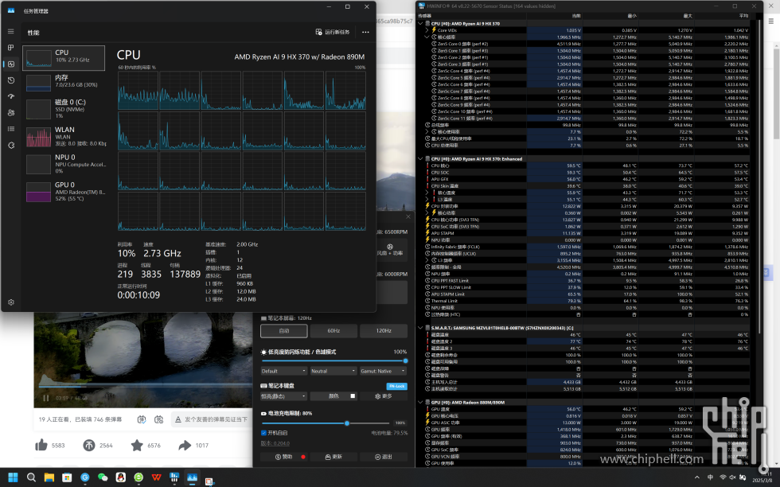Click 更新 update button
This screenshot has height=487, width=780.
(x=333, y=457)
